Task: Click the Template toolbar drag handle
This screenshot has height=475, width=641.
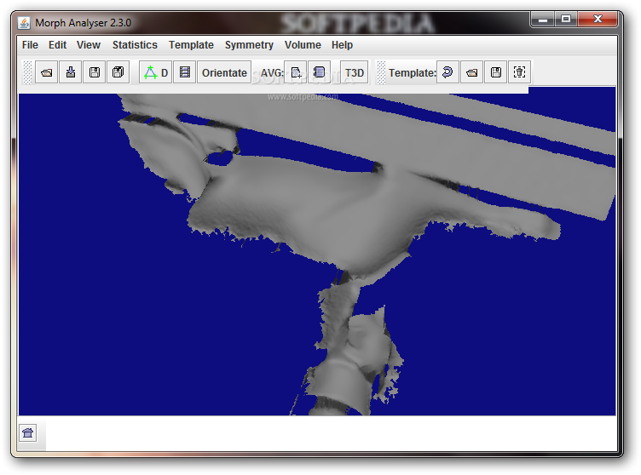Action: (x=381, y=72)
